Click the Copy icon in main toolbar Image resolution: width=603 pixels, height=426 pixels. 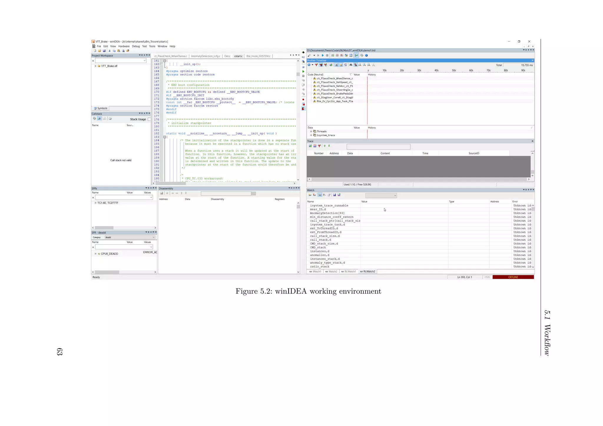click(114, 51)
